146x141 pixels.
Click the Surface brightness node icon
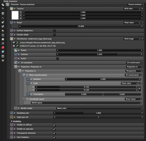[12, 31]
